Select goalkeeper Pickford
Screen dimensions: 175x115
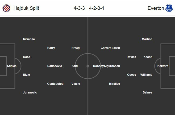click(162, 66)
